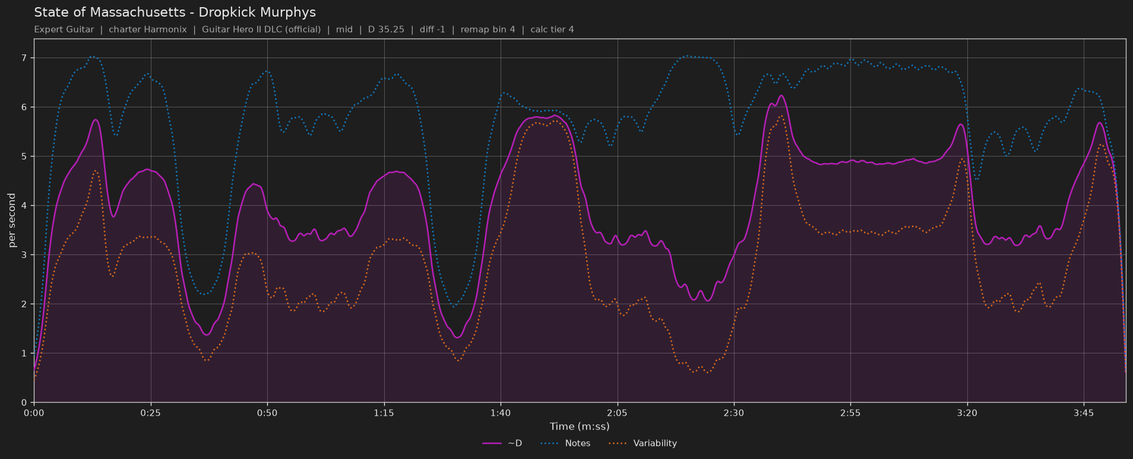The width and height of the screenshot is (1133, 459).
Task: Click the 3:20 time tick label
Action: point(967,413)
